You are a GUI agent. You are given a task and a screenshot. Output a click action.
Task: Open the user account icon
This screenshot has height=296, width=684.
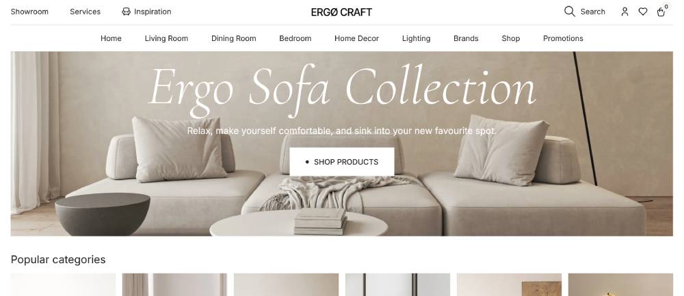tap(624, 12)
